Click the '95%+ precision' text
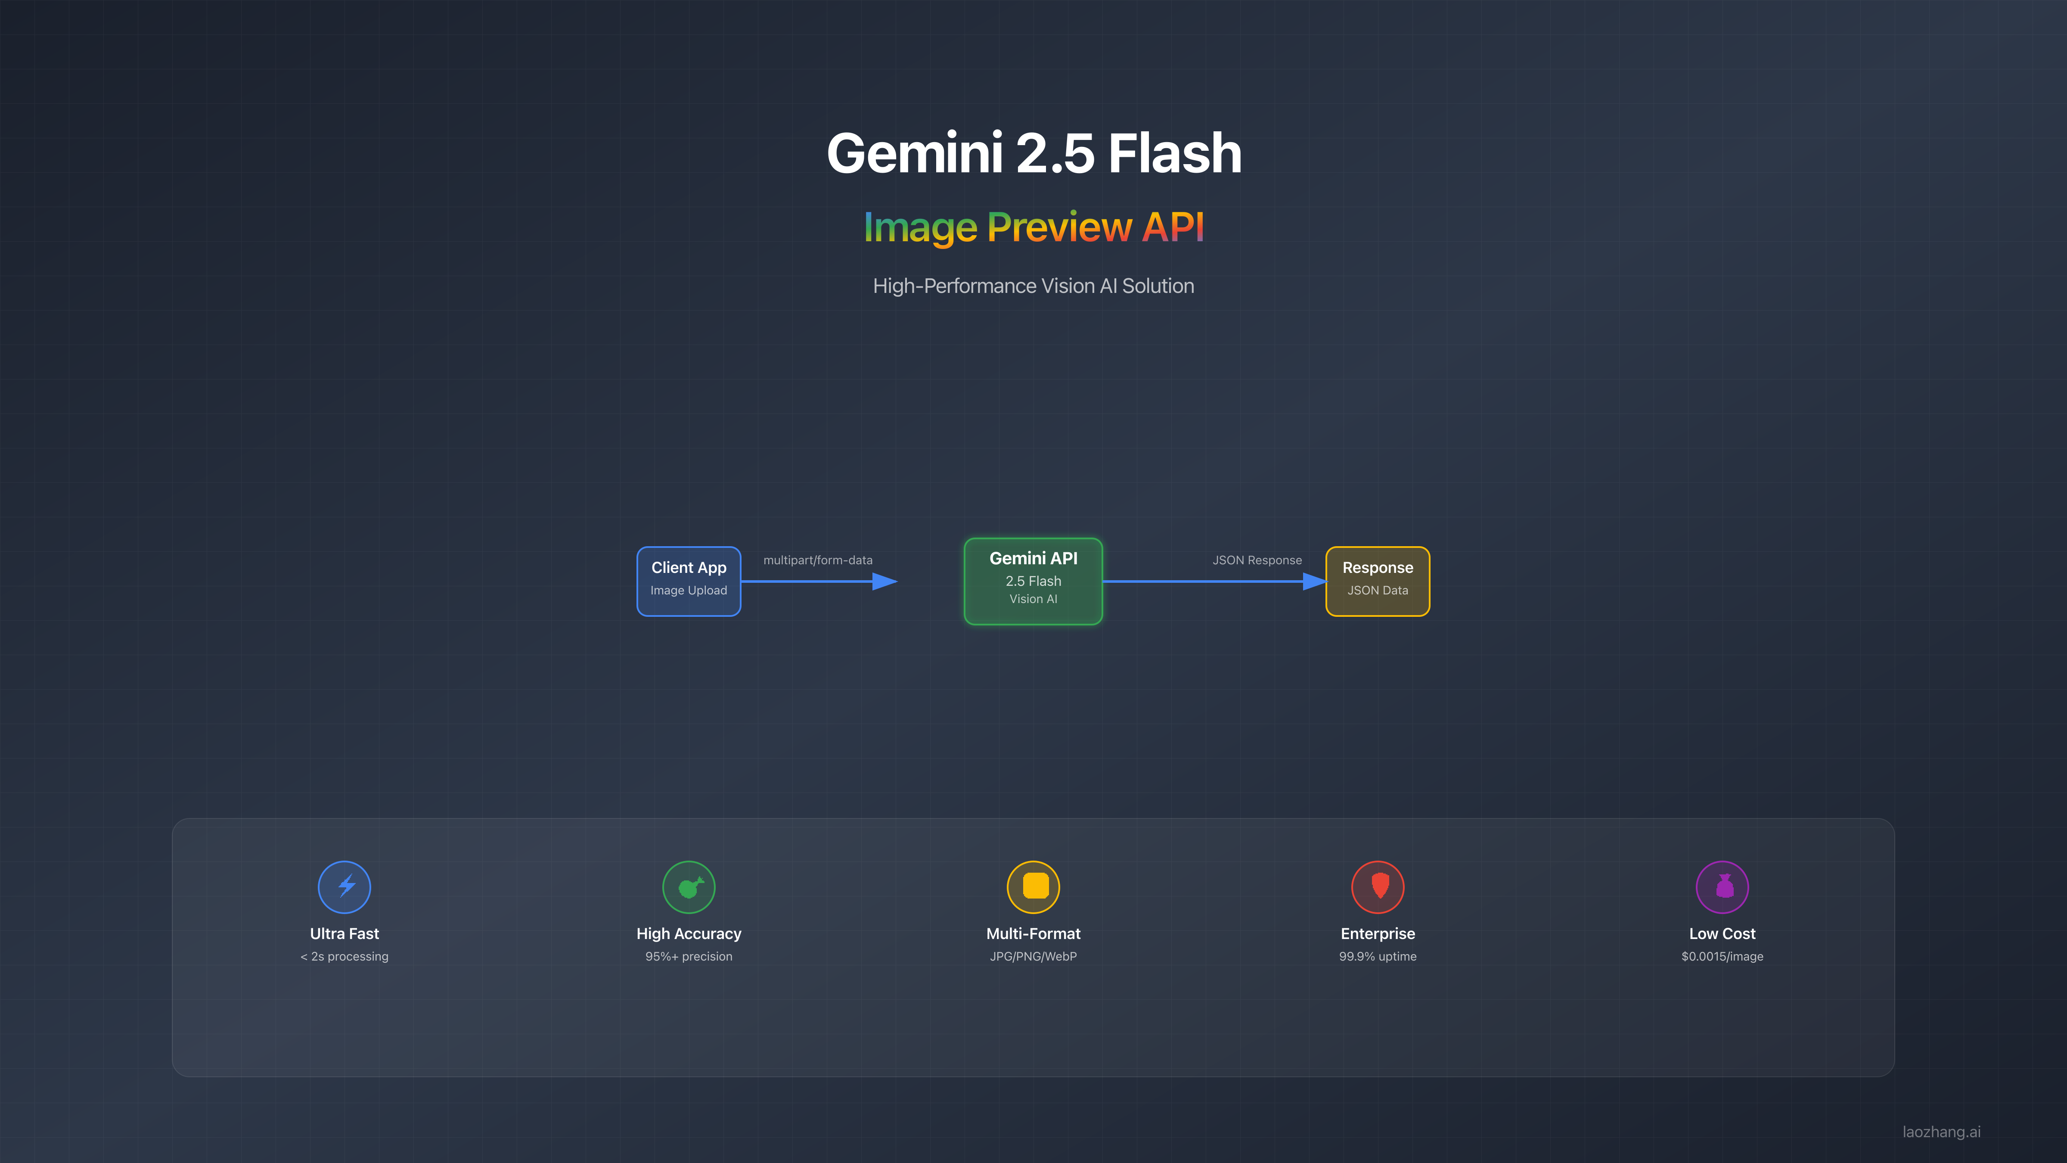 [x=689, y=957]
